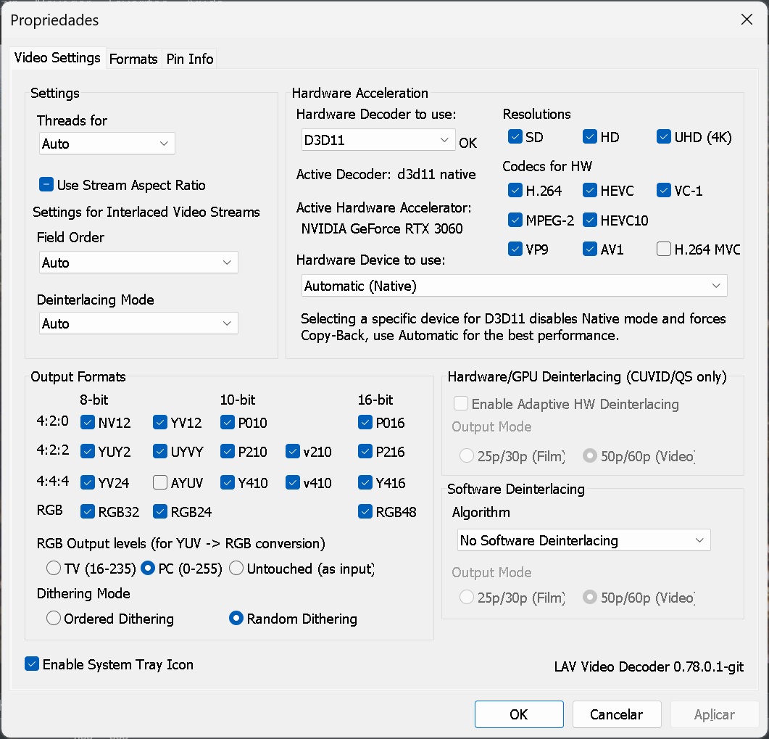This screenshot has width=769, height=739.
Task: Enable the AYUV output format
Action: (160, 483)
